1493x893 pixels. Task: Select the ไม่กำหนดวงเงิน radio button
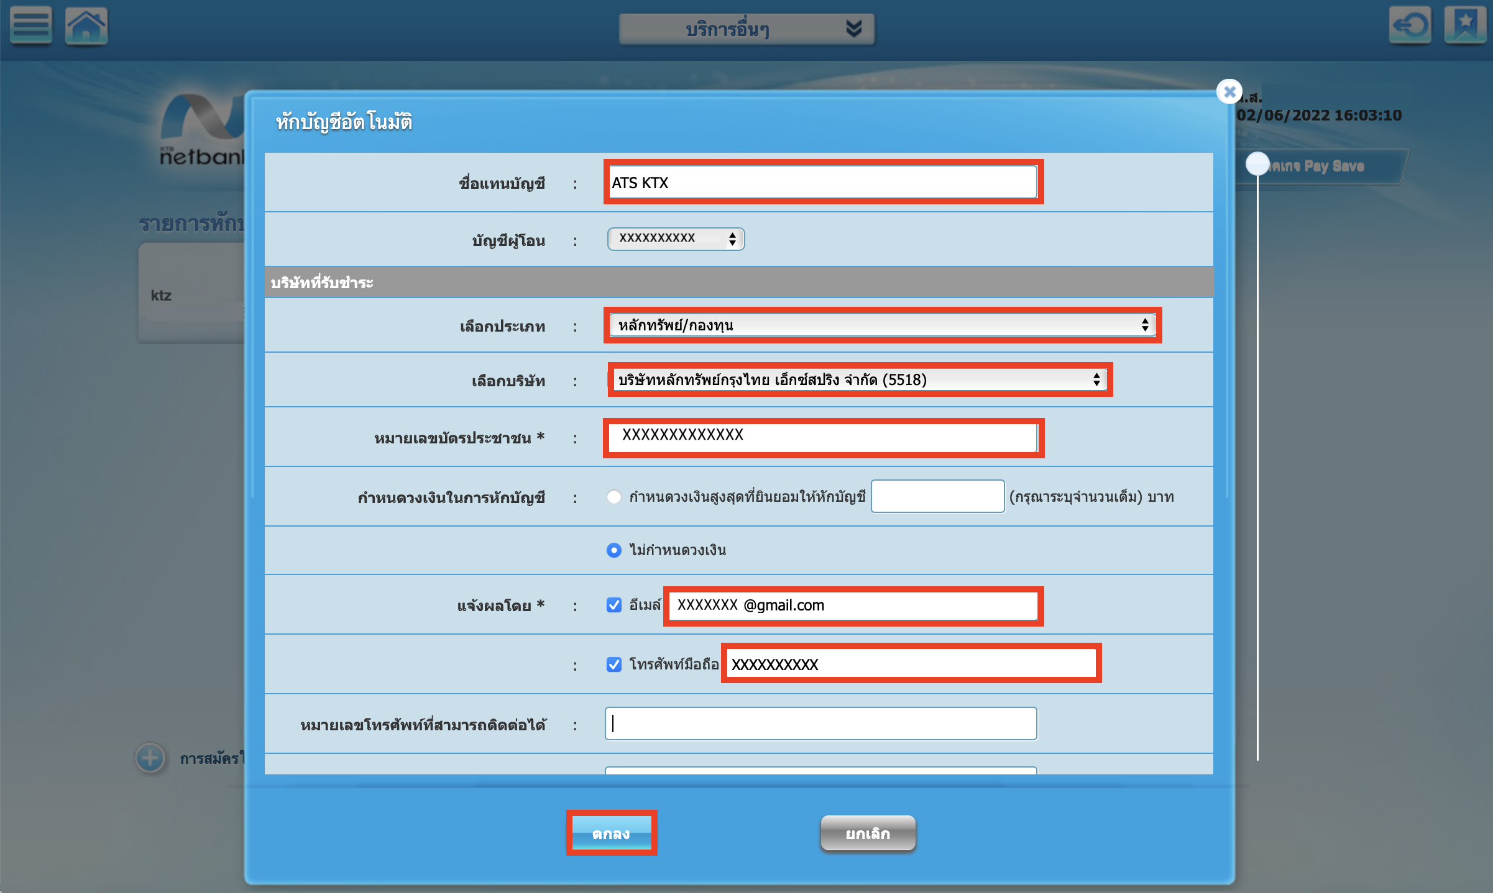[x=614, y=550]
